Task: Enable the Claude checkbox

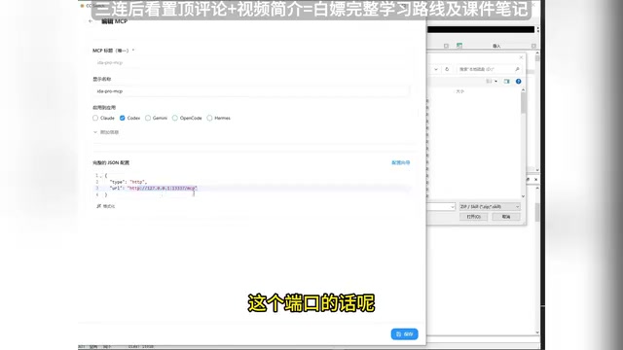Action: 95,118
